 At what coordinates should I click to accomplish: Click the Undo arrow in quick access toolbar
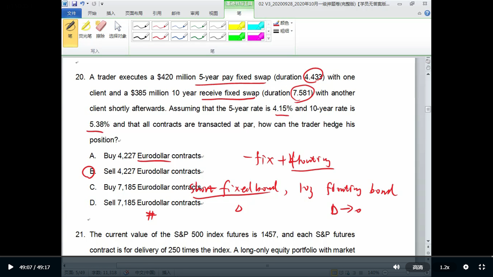point(82,4)
